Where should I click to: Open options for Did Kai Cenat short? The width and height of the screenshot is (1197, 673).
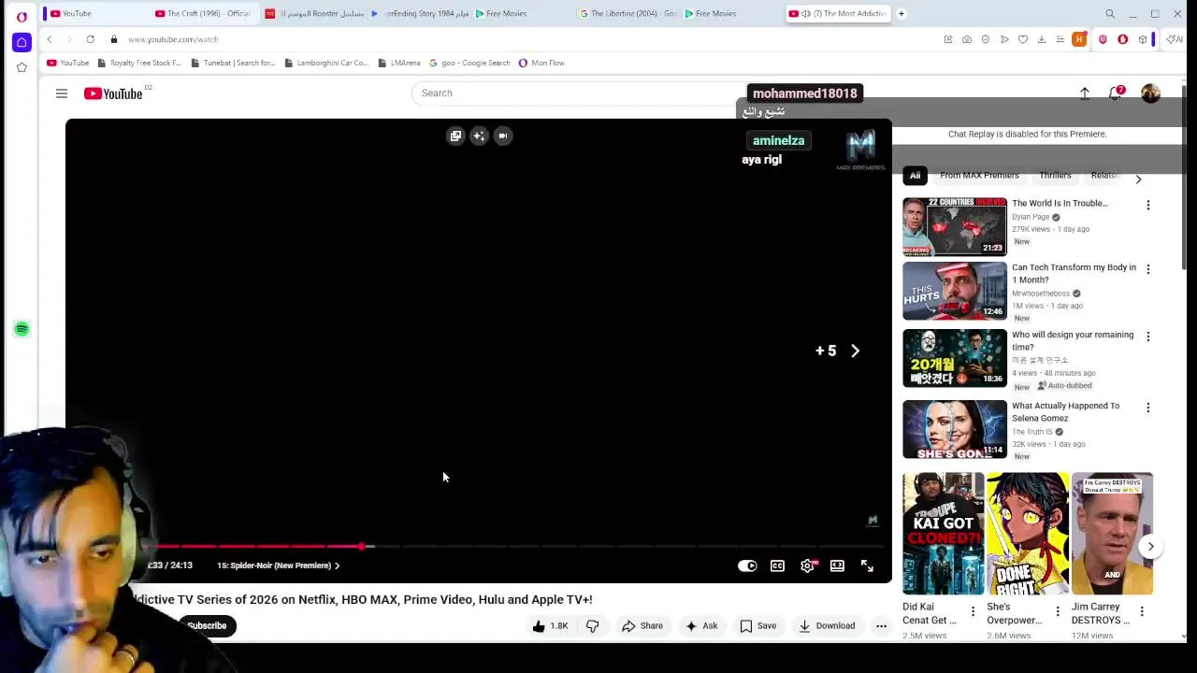coord(973,611)
